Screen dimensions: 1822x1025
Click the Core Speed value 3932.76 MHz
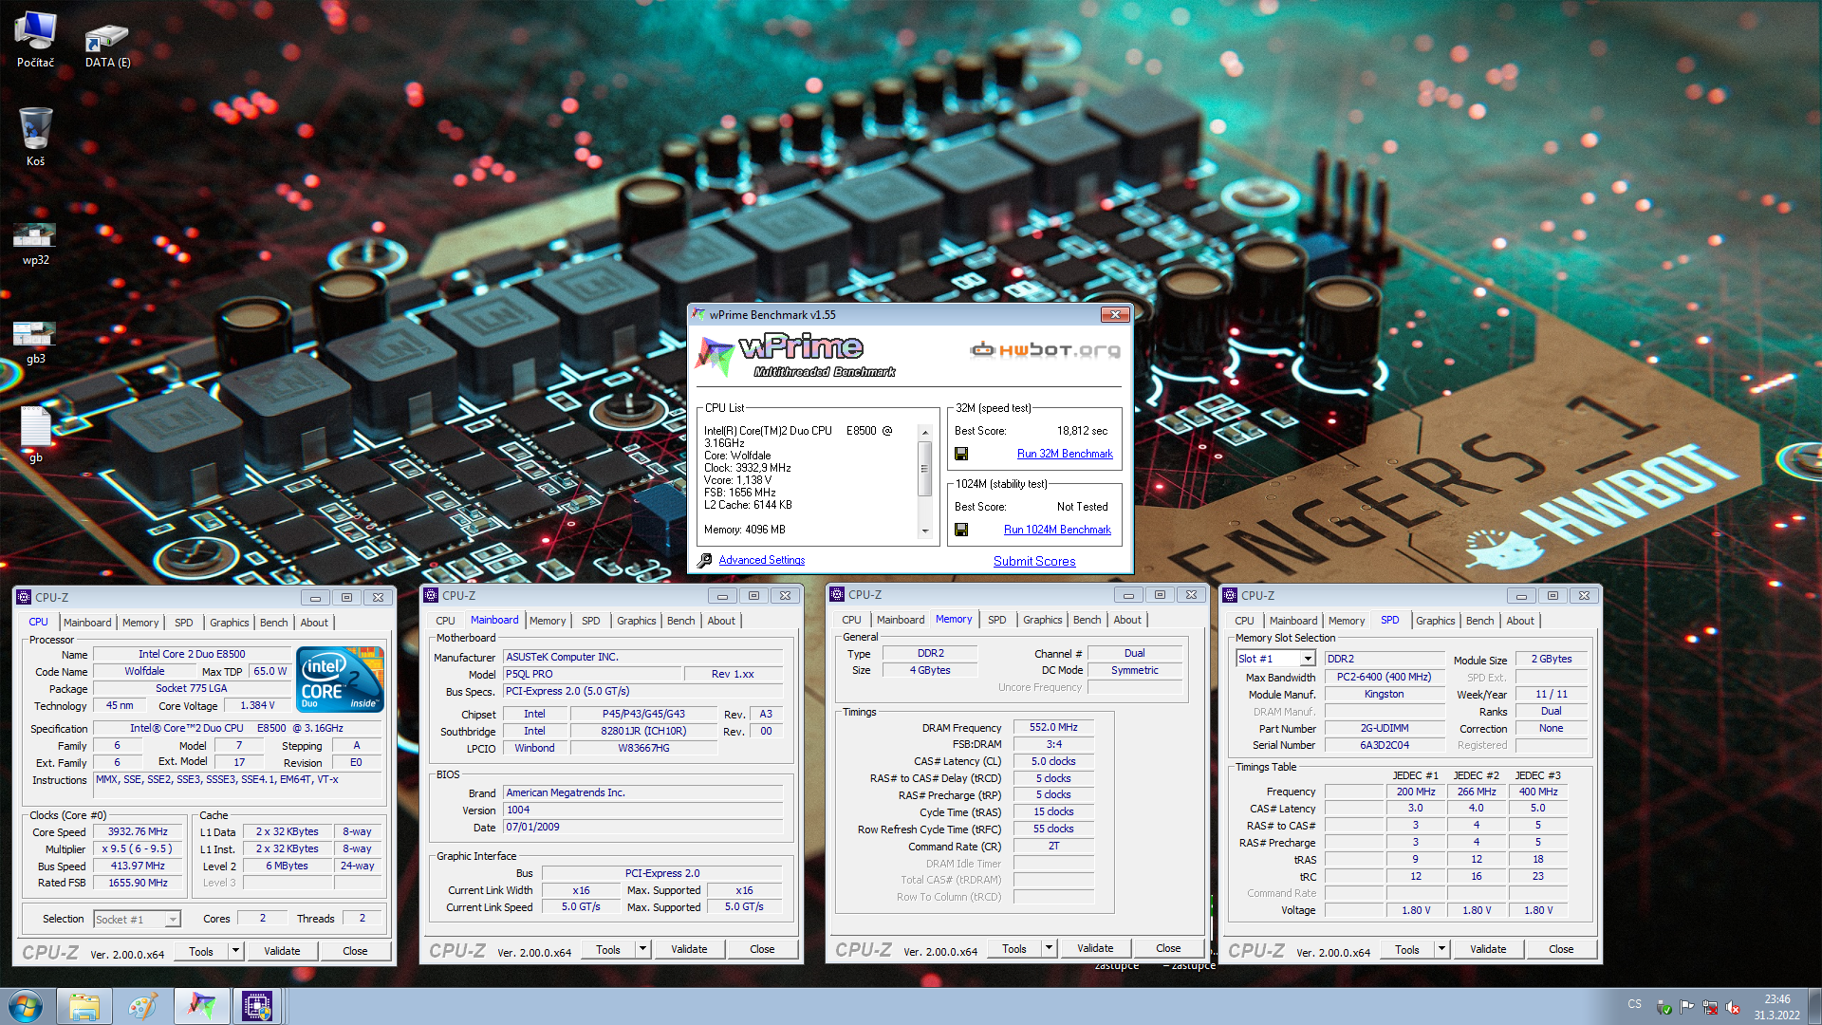(x=138, y=831)
